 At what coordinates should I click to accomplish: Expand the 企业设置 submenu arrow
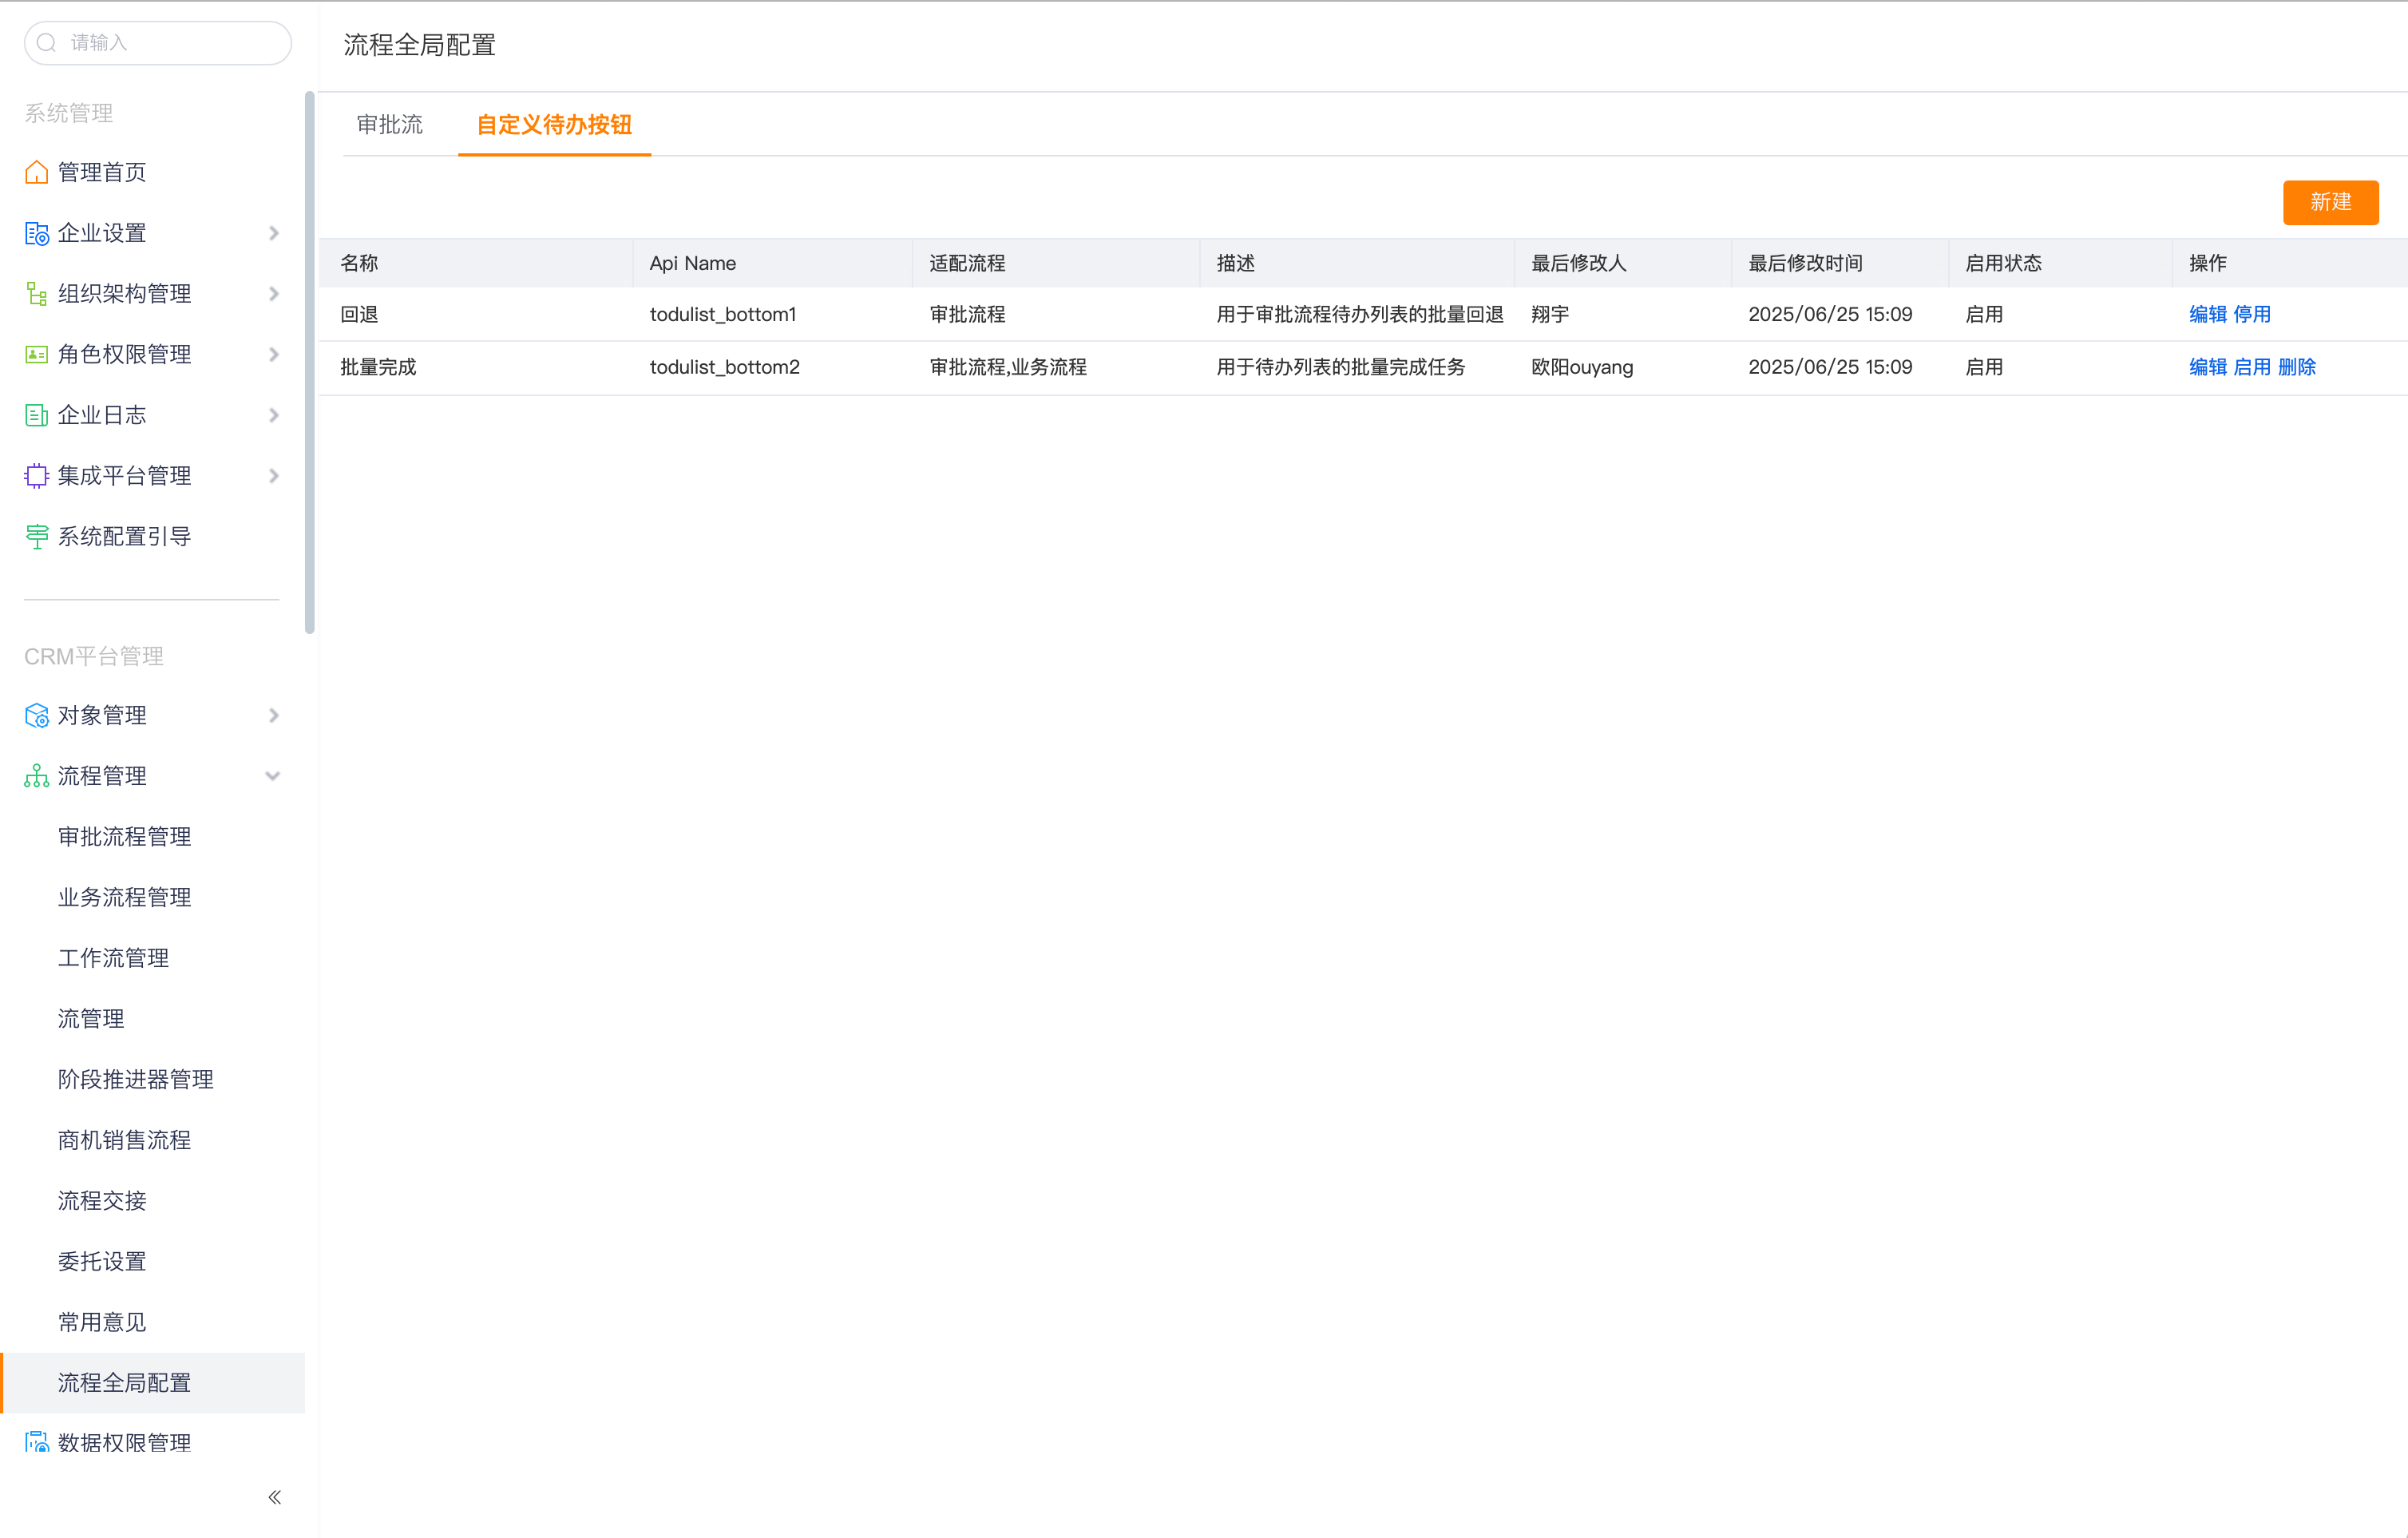pos(273,234)
